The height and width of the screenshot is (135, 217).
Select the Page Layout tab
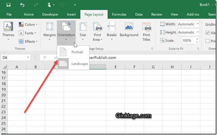click(94, 14)
